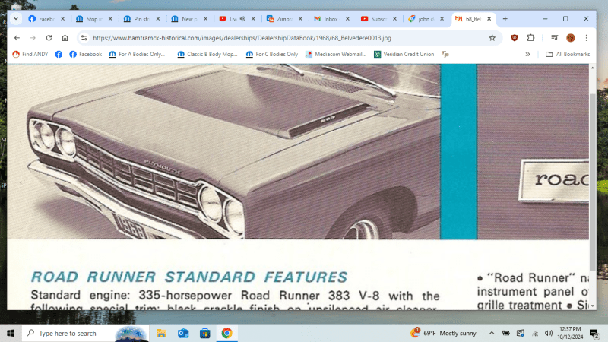Go forward to the next page
The image size is (608, 342).
click(33, 37)
